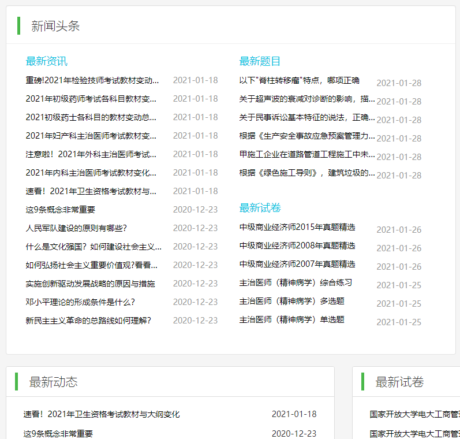460x439 pixels.
Task: Open article 2021年初级药师考试各科目教材变
Action: point(91,99)
